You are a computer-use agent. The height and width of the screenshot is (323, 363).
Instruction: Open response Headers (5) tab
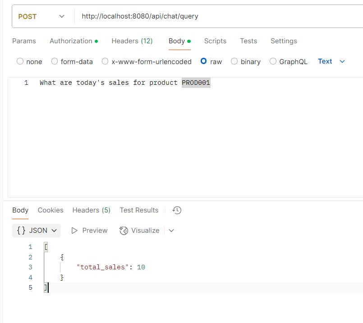point(92,210)
